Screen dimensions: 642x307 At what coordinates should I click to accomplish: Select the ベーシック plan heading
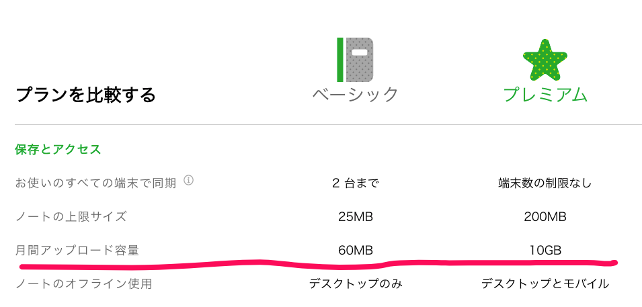(x=355, y=94)
